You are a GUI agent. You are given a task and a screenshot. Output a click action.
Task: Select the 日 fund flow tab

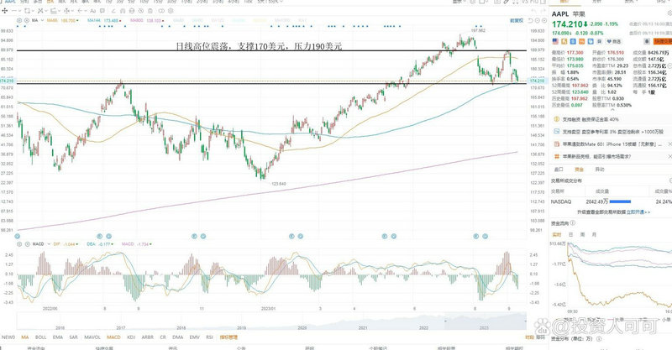[x=571, y=235]
